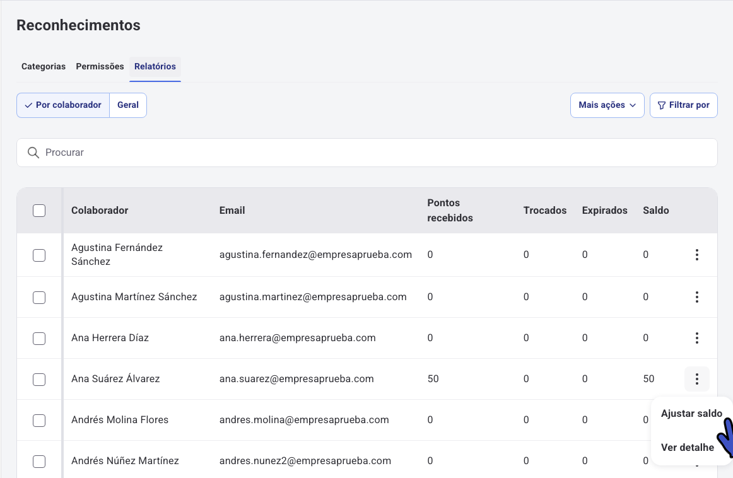Screen dimensions: 733x478
Task: Open the Permissões tab
Action: [100, 66]
